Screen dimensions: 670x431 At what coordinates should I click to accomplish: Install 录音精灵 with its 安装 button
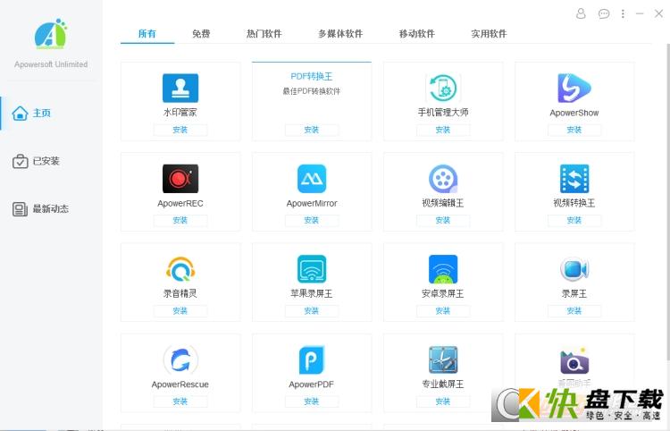point(180,311)
